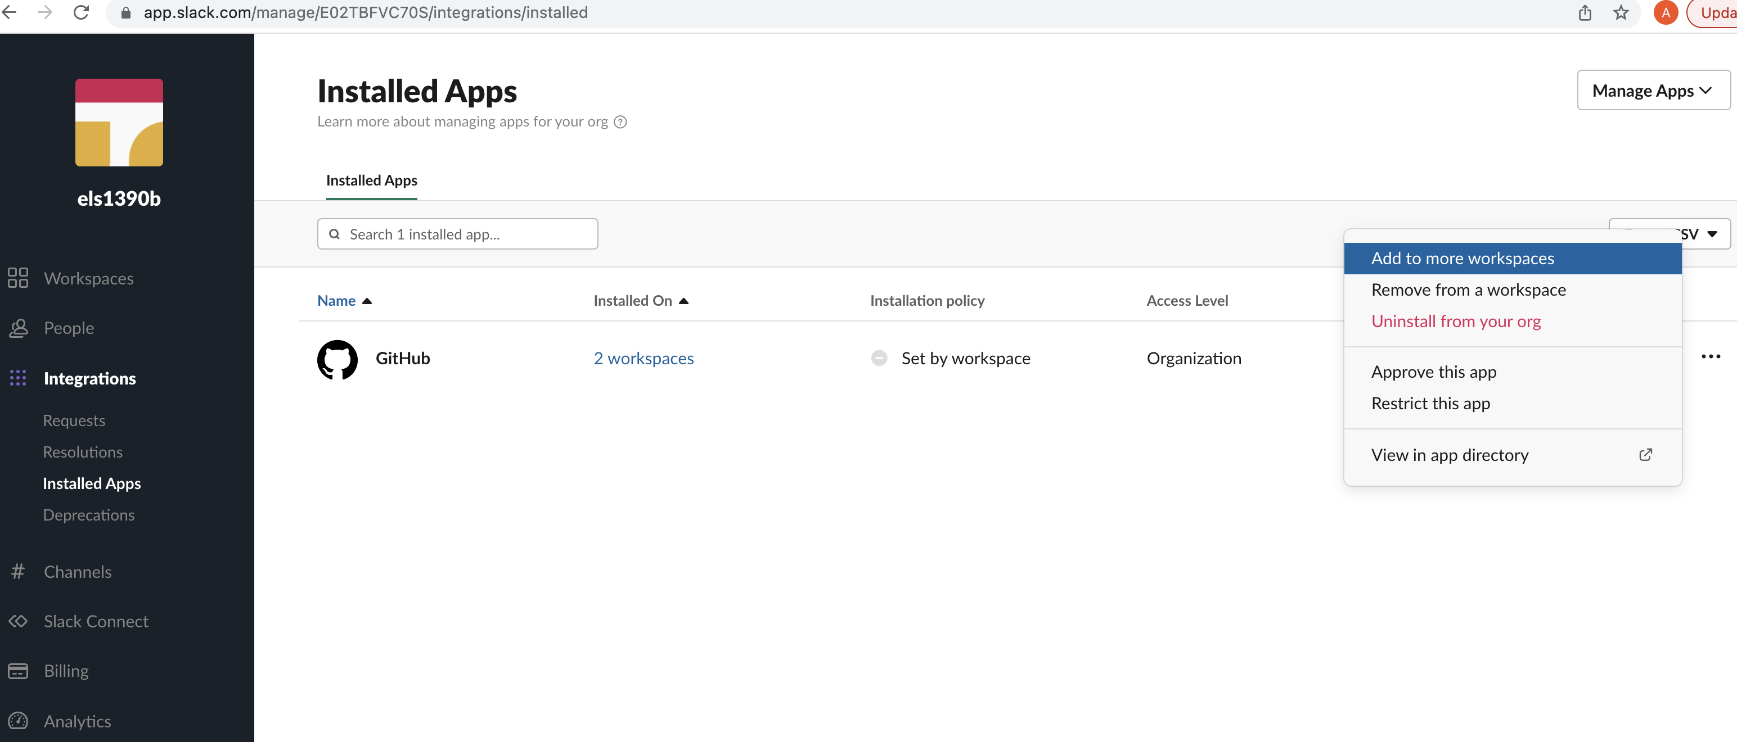Choose Uninstall from your org
This screenshot has height=742, width=1737.
point(1455,322)
